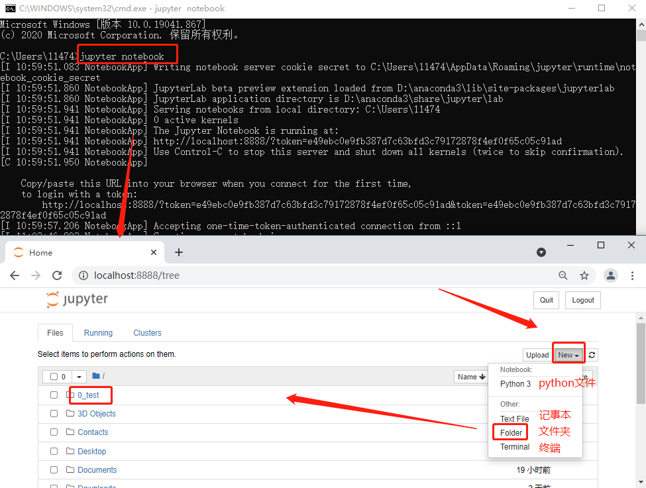Image resolution: width=646 pixels, height=488 pixels.
Task: Check the box beside Documents
Action: (x=54, y=470)
